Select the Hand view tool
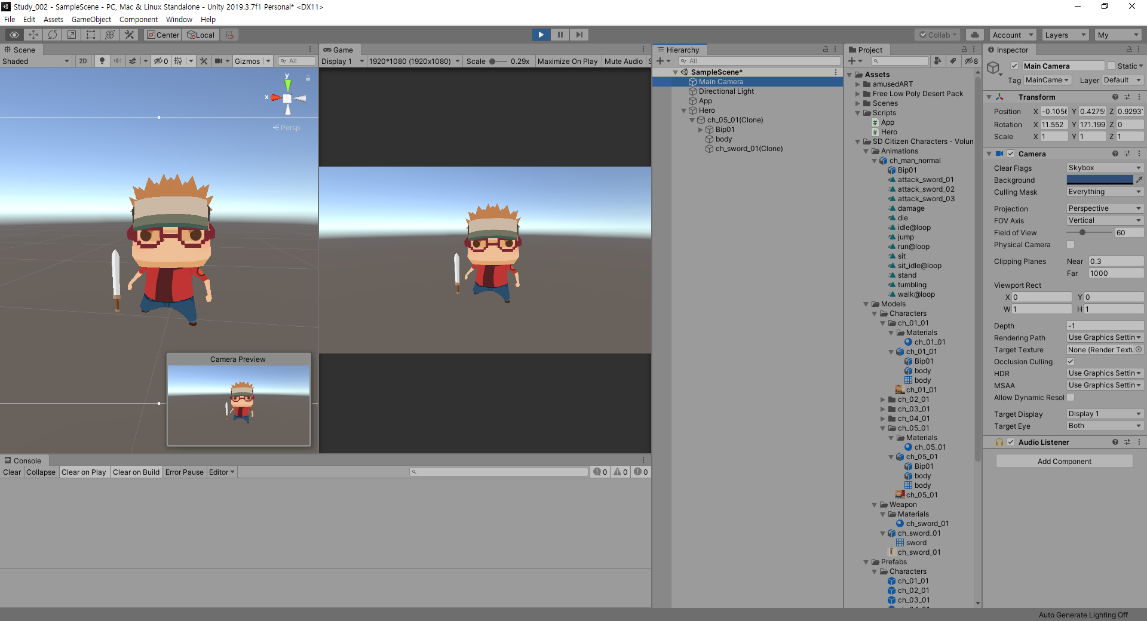 (x=14, y=35)
